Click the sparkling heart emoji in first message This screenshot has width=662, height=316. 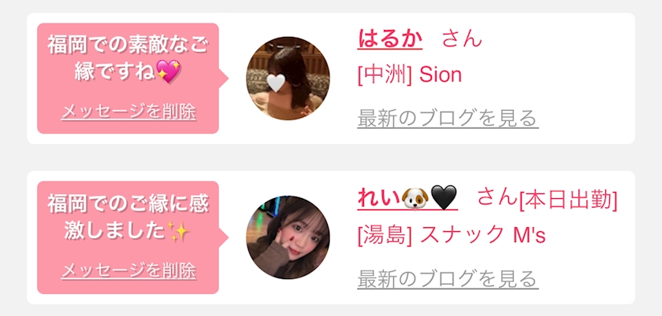click(x=168, y=72)
